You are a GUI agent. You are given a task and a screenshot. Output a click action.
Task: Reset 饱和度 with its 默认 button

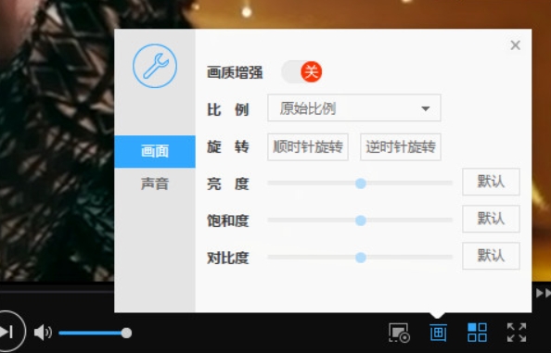491,219
